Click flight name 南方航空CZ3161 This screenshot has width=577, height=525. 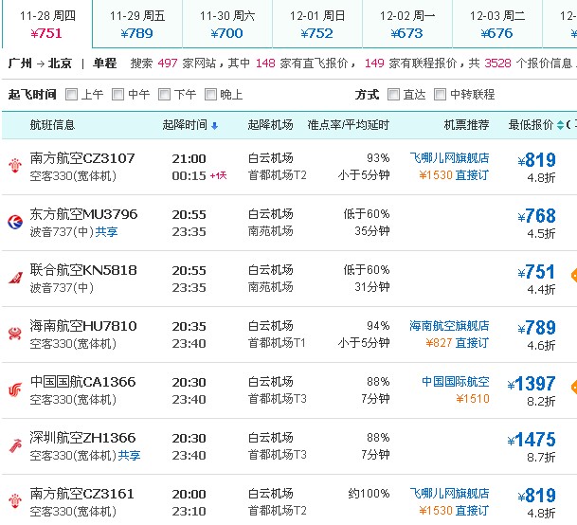(81, 494)
